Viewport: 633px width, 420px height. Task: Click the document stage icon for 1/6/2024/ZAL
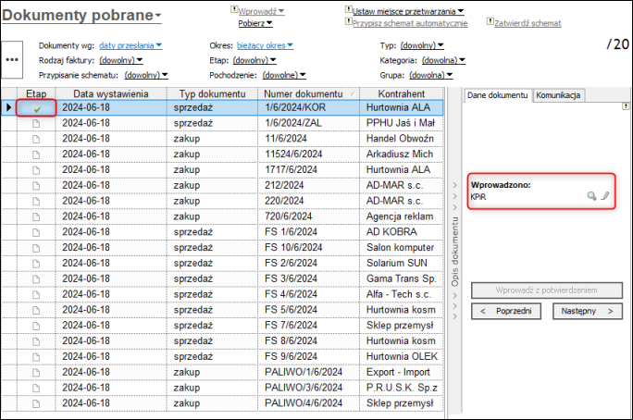coord(36,123)
